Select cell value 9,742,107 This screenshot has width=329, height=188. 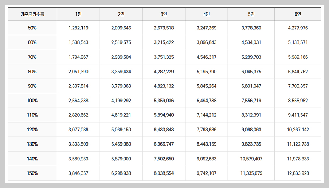coord(206,173)
